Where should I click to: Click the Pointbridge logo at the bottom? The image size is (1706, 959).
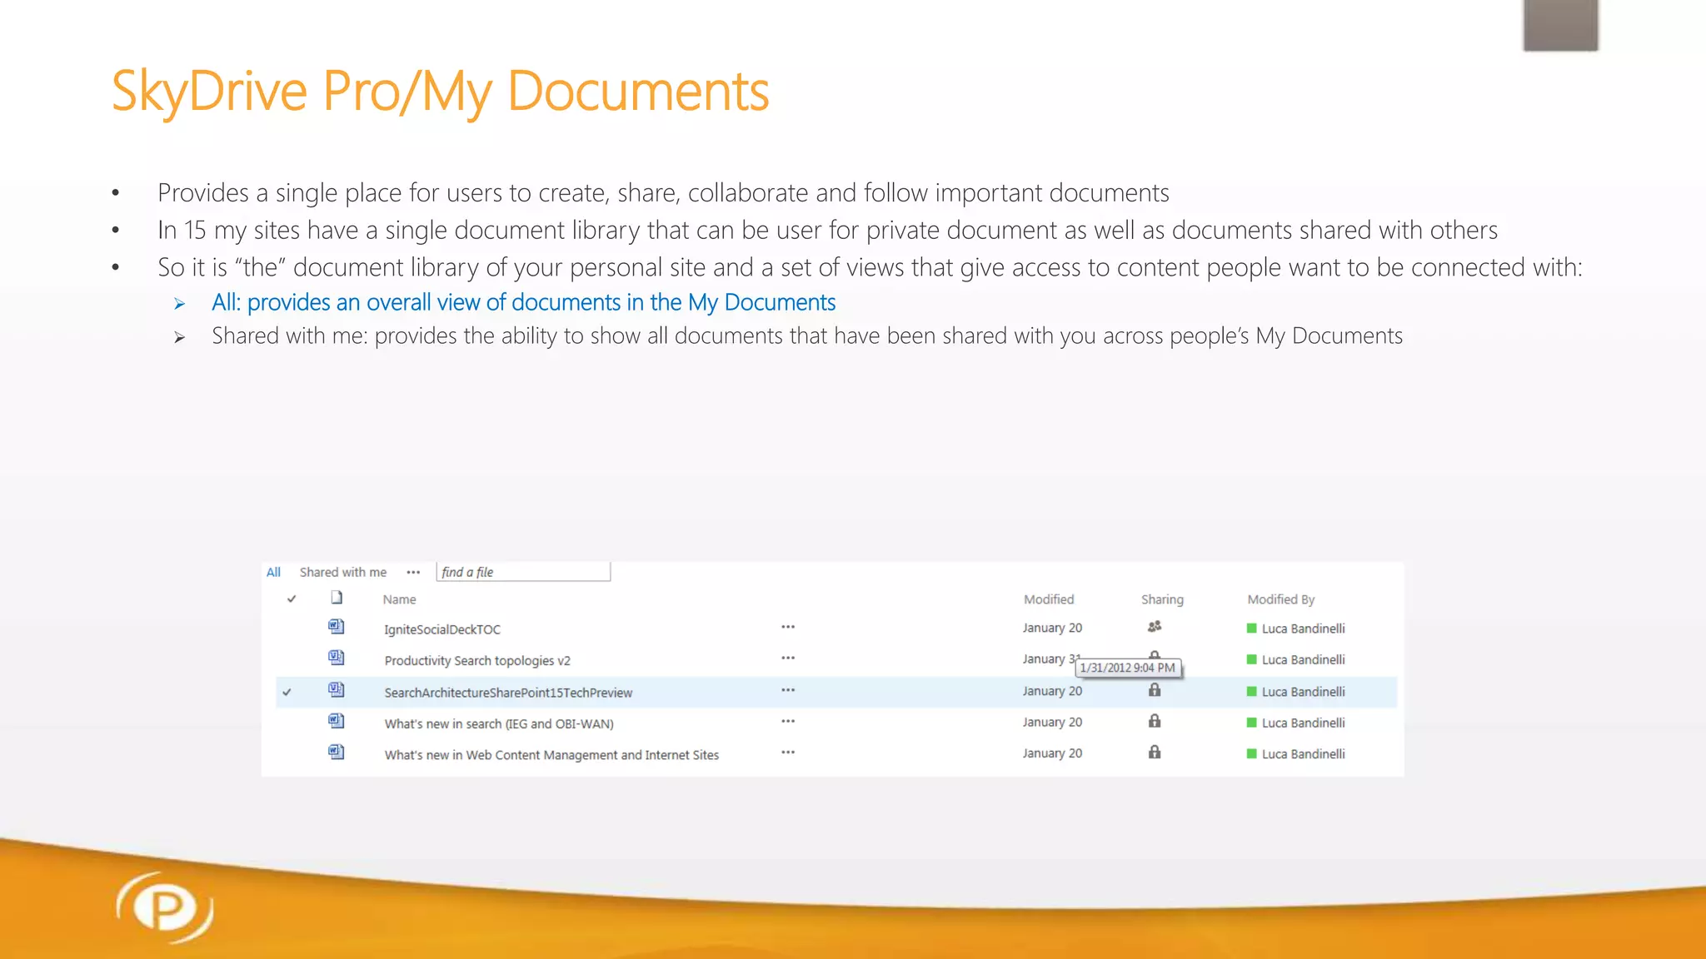click(x=165, y=907)
